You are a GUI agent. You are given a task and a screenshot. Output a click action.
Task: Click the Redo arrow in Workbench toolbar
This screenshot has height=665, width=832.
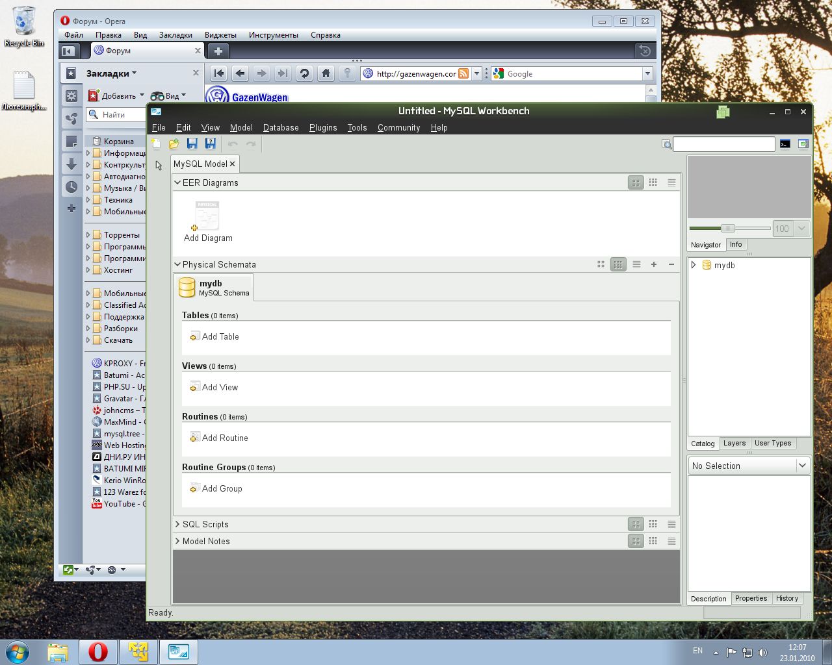point(251,144)
